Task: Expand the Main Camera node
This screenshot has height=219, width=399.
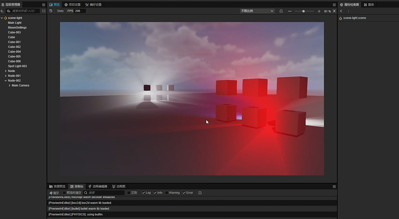Action: (x=9, y=85)
